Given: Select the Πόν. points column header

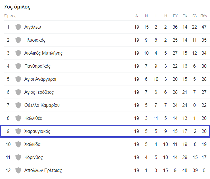Looking at the screenshot, I should [x=204, y=16].
